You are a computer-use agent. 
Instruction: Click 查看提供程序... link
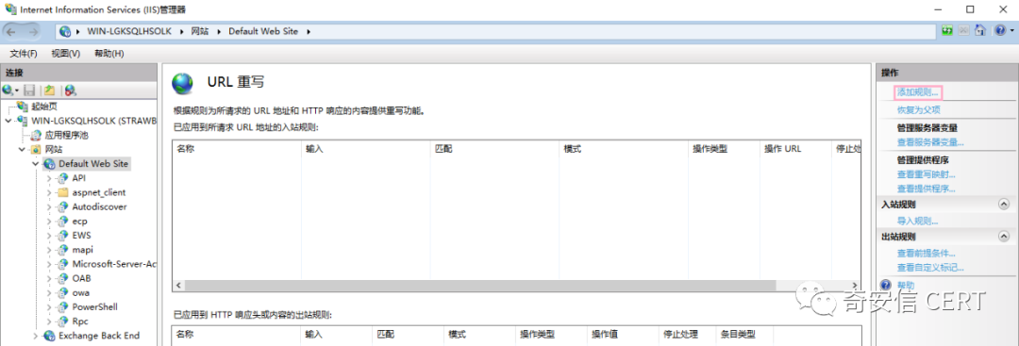tap(927, 189)
